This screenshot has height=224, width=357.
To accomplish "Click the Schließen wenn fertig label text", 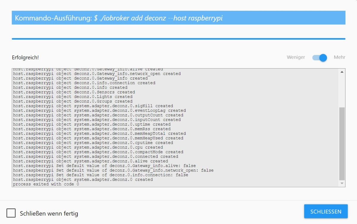I will pyautogui.click(x=49, y=213).
